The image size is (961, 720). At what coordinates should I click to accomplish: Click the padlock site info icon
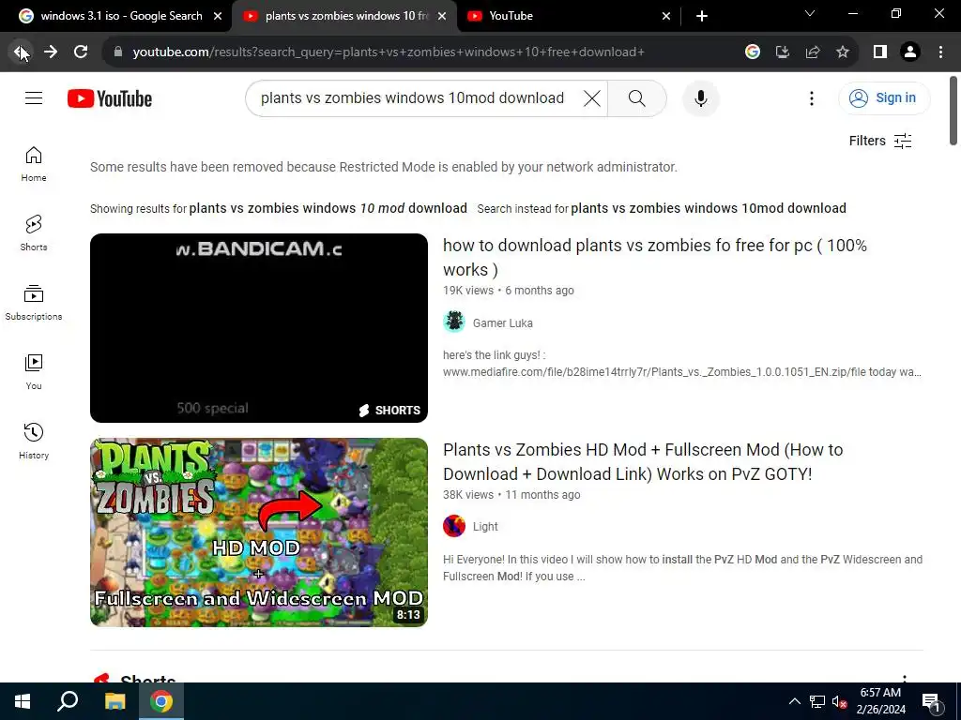pos(118,52)
